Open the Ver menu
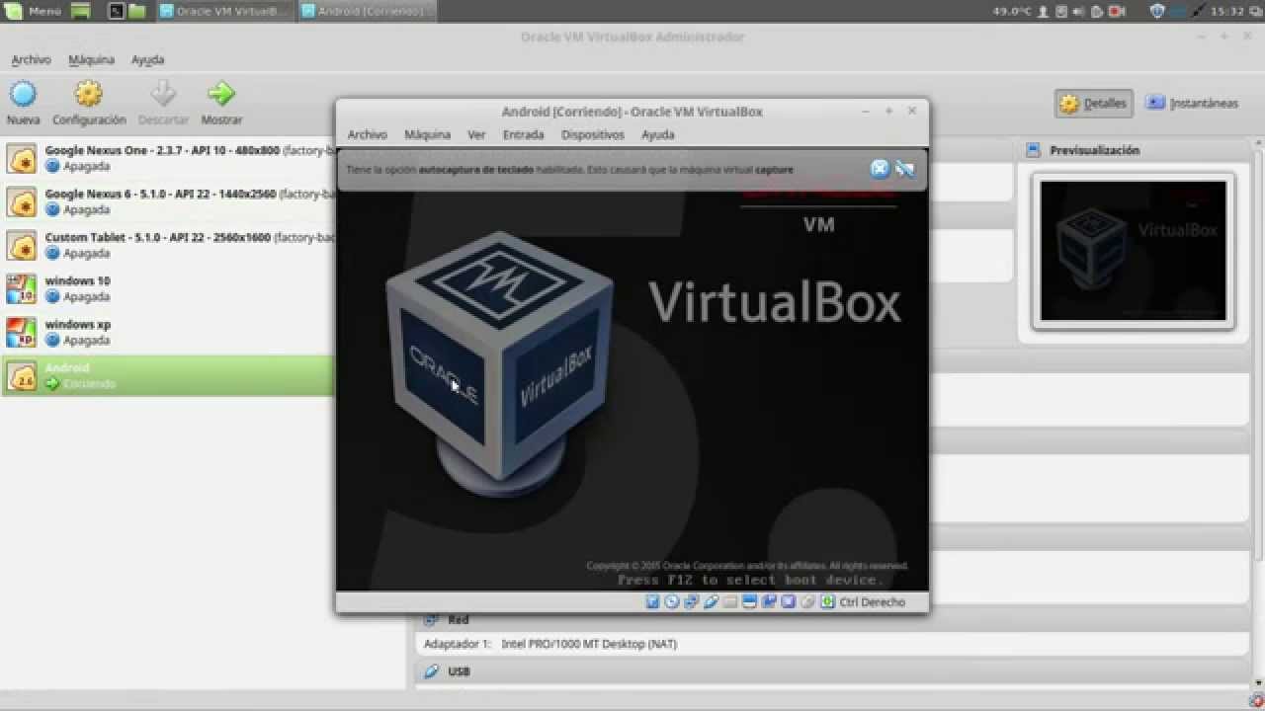The image size is (1265, 711). point(476,134)
